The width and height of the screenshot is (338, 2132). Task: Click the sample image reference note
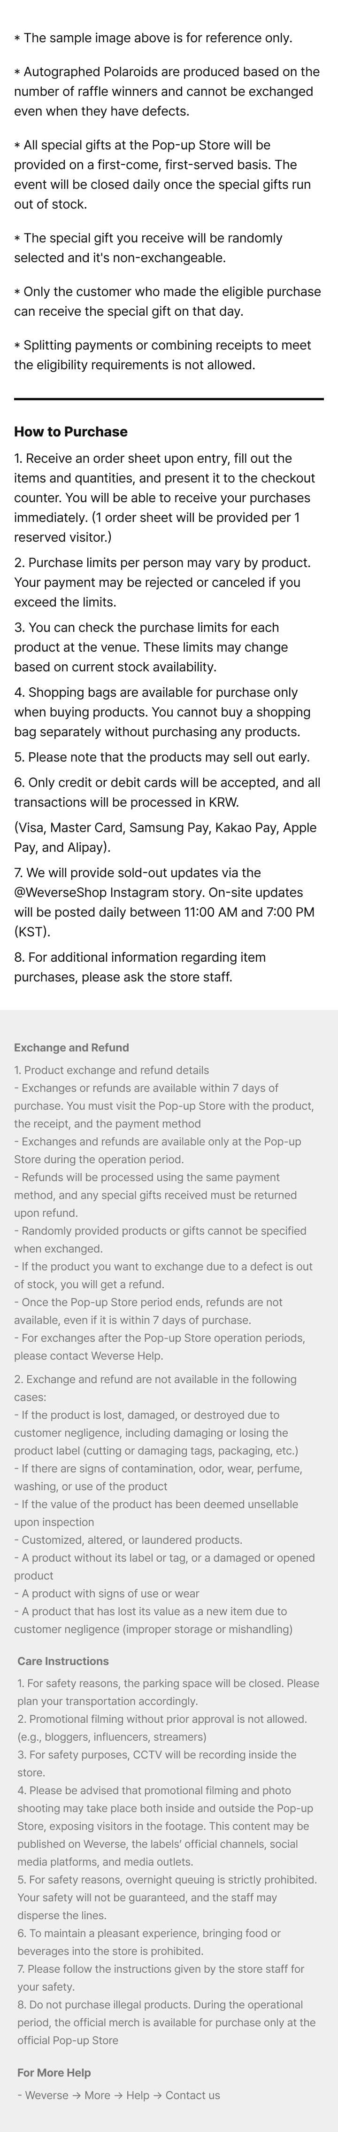153,38
